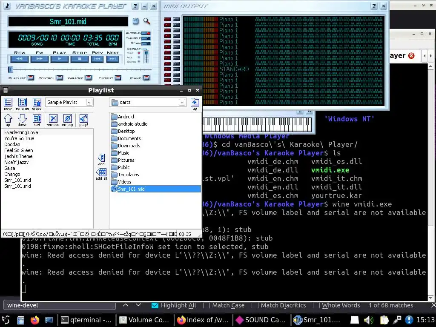The height and width of the screenshot is (327, 436).
Task: Switch to Volume Control taskbar entry
Action: tap(144, 320)
